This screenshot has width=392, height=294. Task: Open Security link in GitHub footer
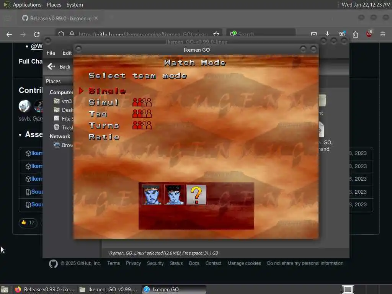point(155,263)
